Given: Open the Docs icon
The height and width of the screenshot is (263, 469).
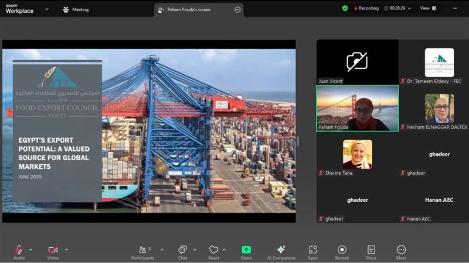Looking at the screenshot, I should coord(371,250).
